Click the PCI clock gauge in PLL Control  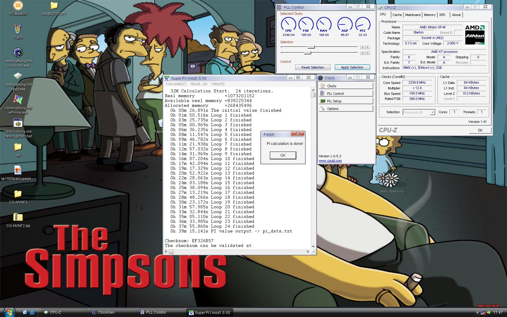pyautogui.click(x=362, y=25)
